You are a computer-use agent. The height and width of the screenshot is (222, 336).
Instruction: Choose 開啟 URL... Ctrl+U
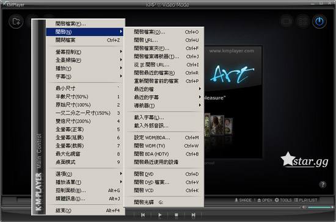point(165,40)
